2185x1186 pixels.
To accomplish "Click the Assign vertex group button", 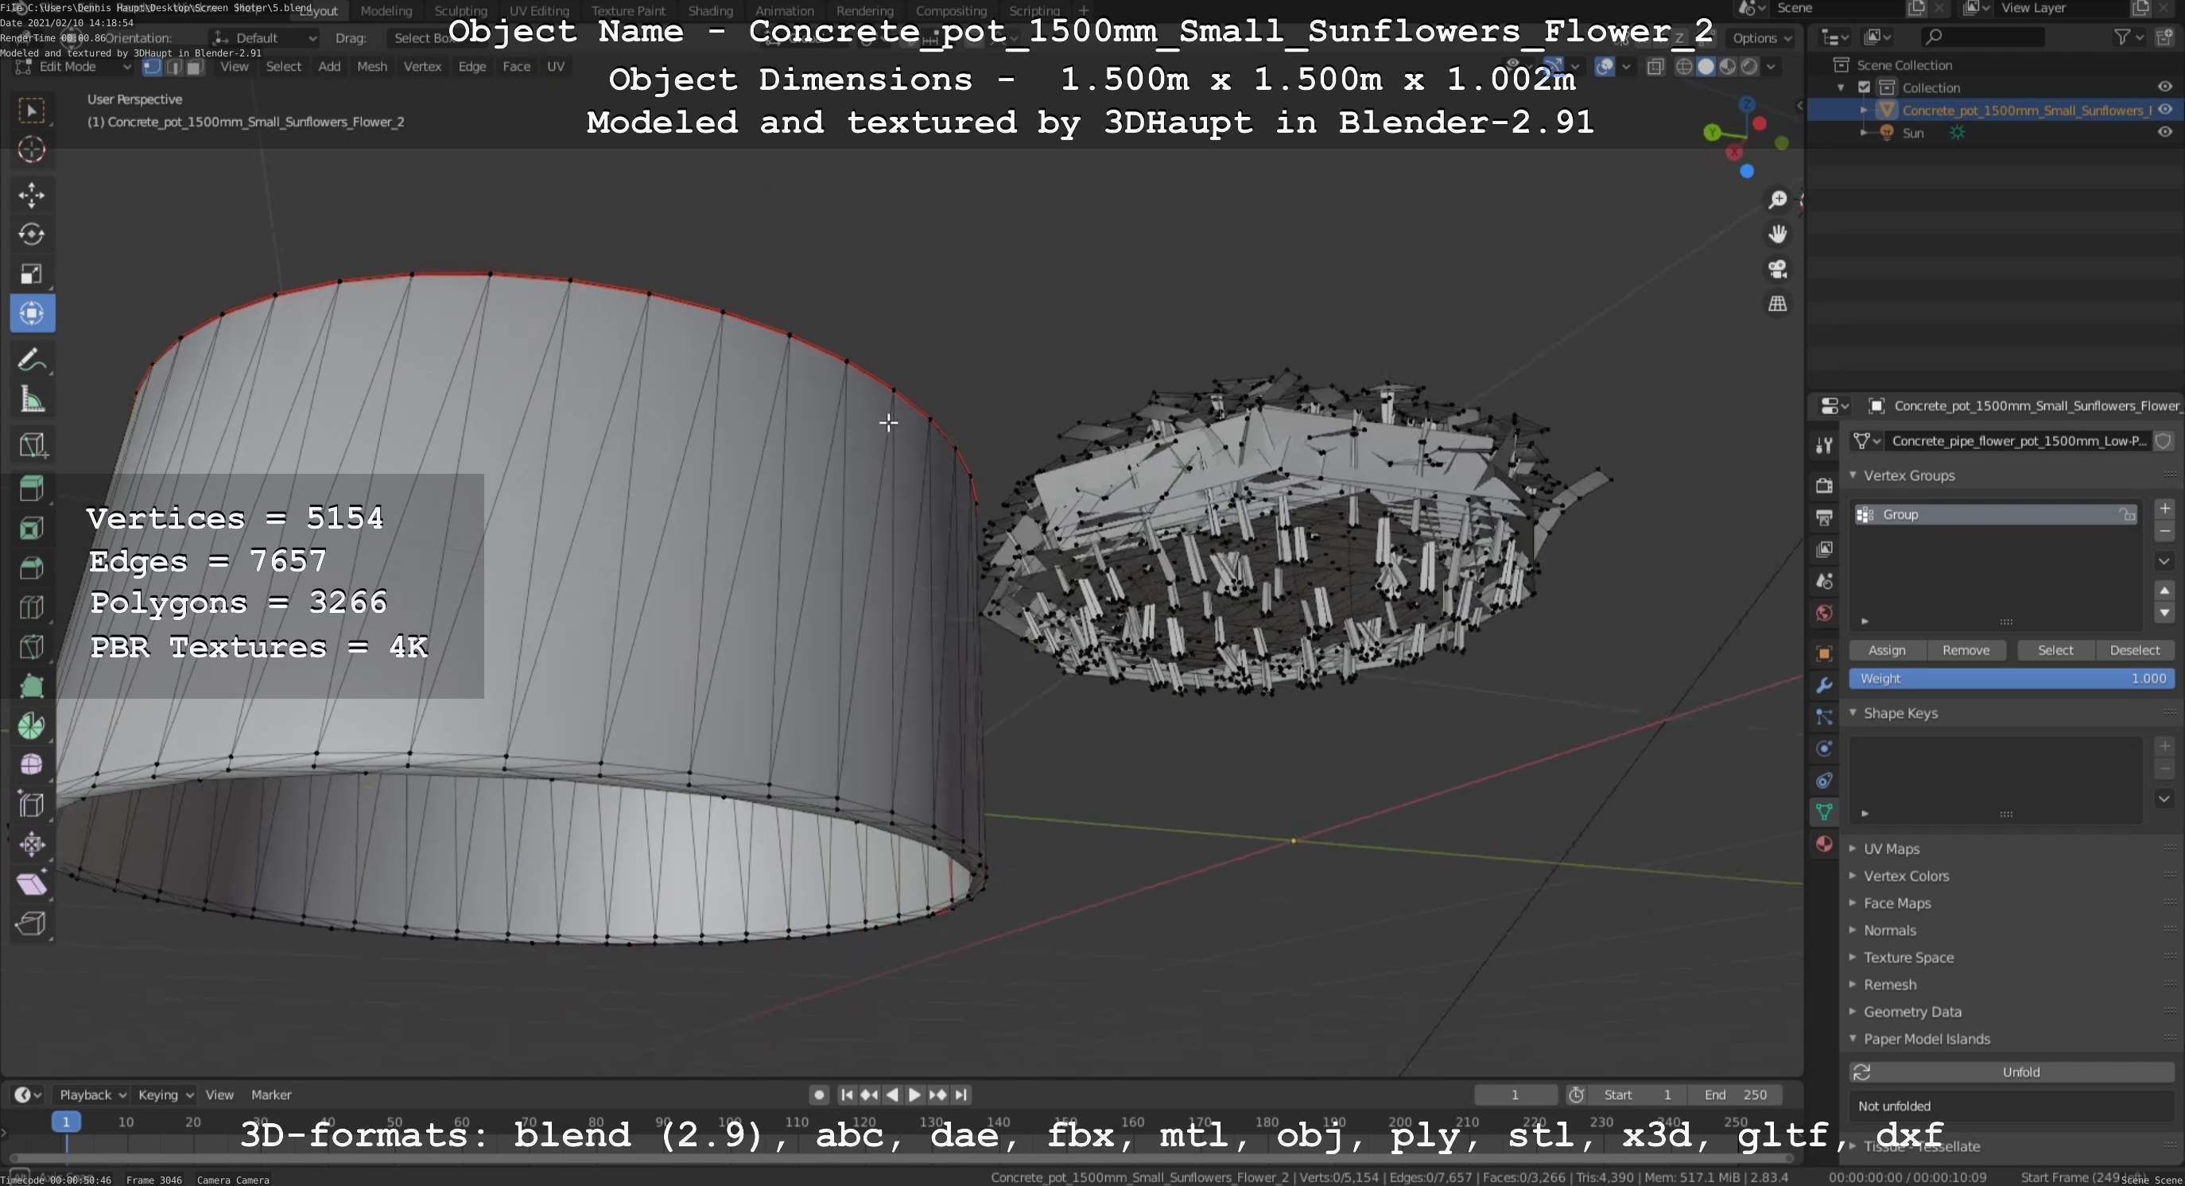I will tap(1888, 650).
